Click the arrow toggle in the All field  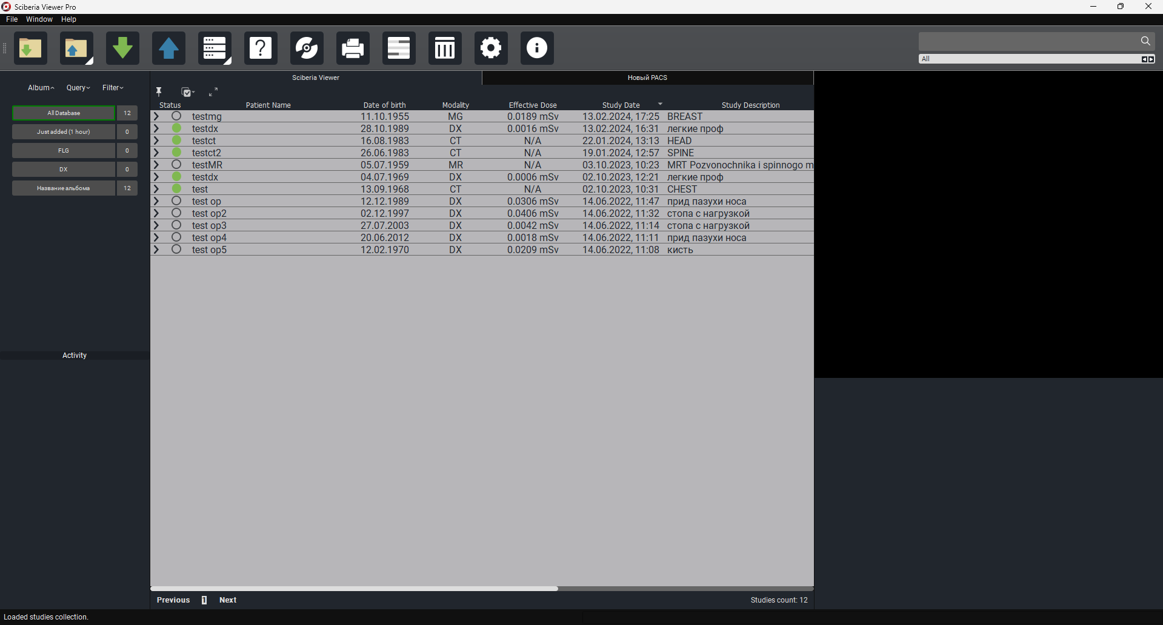click(x=1148, y=59)
